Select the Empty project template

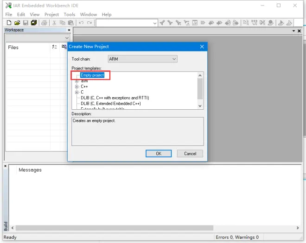pyautogui.click(x=92, y=75)
